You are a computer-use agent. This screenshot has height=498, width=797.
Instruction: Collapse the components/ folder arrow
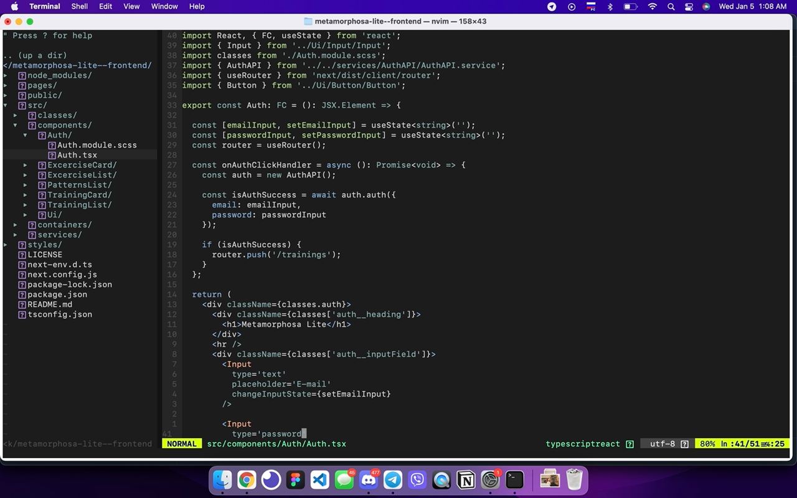pyautogui.click(x=16, y=125)
